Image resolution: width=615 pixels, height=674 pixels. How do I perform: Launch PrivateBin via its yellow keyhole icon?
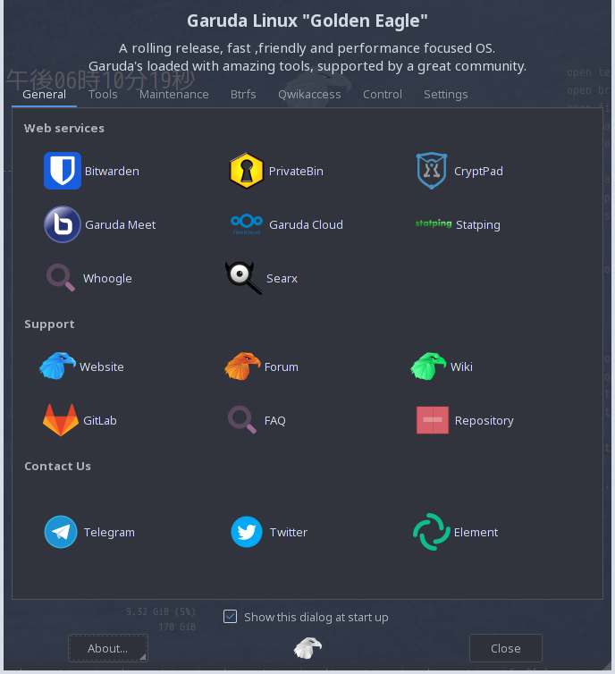click(246, 171)
